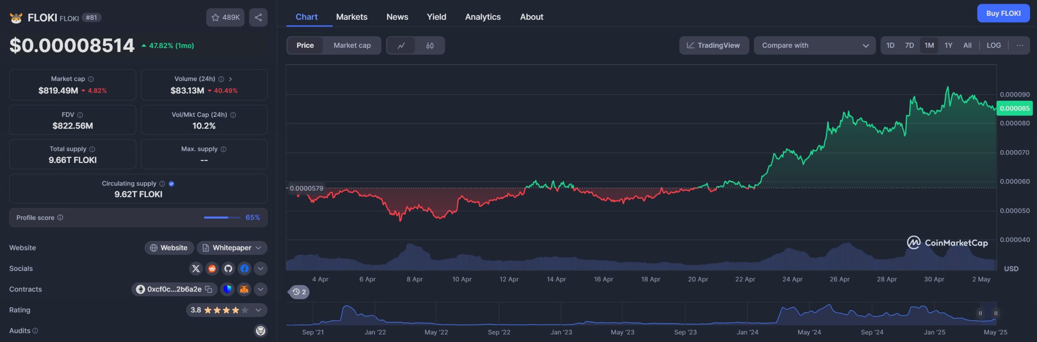Screen dimensions: 1037x342
Task: Open the Chart tab
Action: coord(307,17)
